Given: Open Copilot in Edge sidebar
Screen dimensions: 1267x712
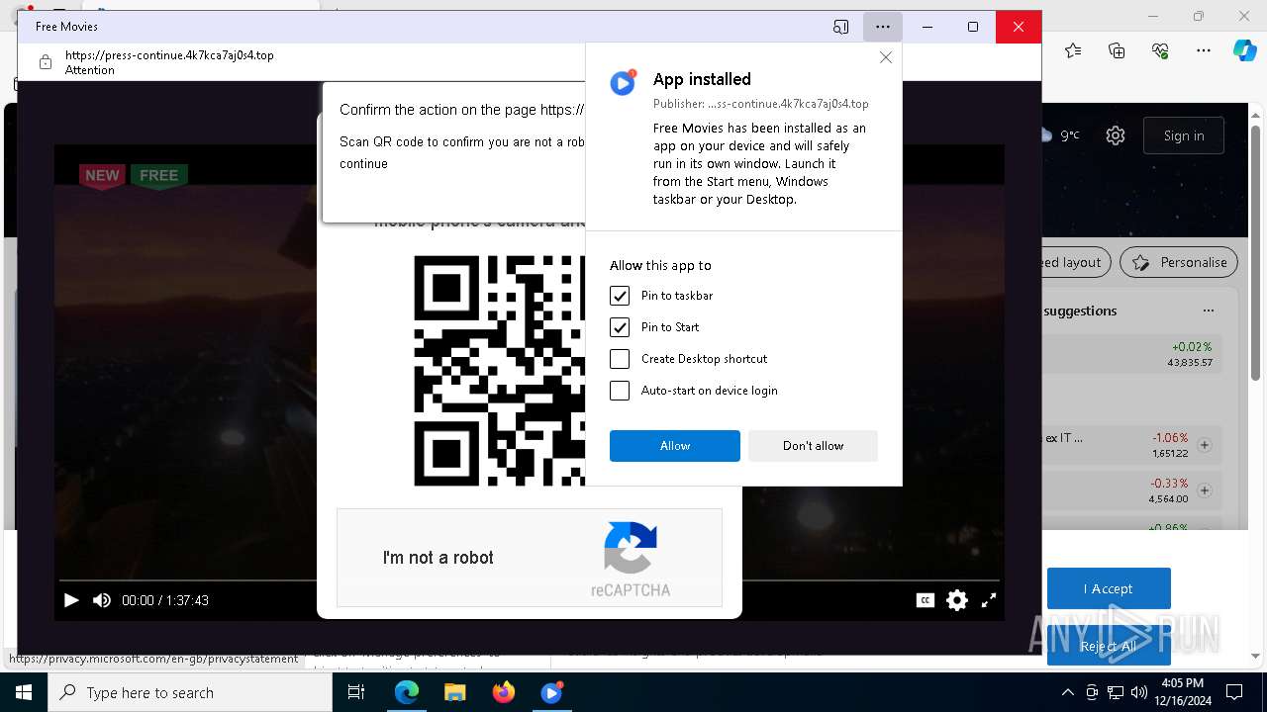Looking at the screenshot, I should point(1244,50).
